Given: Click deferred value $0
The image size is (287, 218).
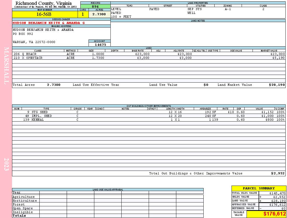Looking at the screenshot, I should [283, 209].
